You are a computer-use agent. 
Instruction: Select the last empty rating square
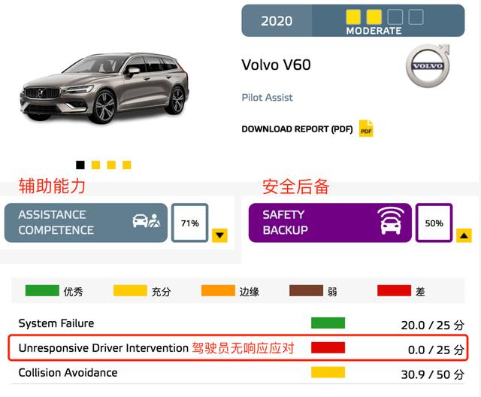(416, 17)
